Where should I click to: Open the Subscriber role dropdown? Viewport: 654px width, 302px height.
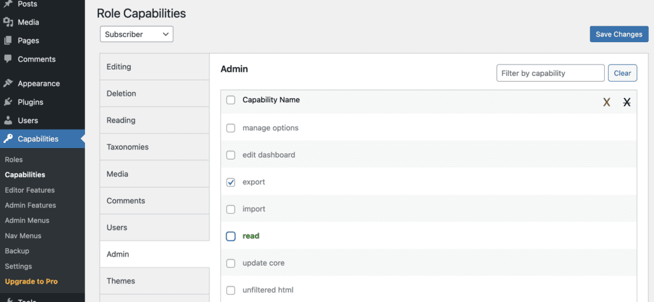click(x=137, y=34)
